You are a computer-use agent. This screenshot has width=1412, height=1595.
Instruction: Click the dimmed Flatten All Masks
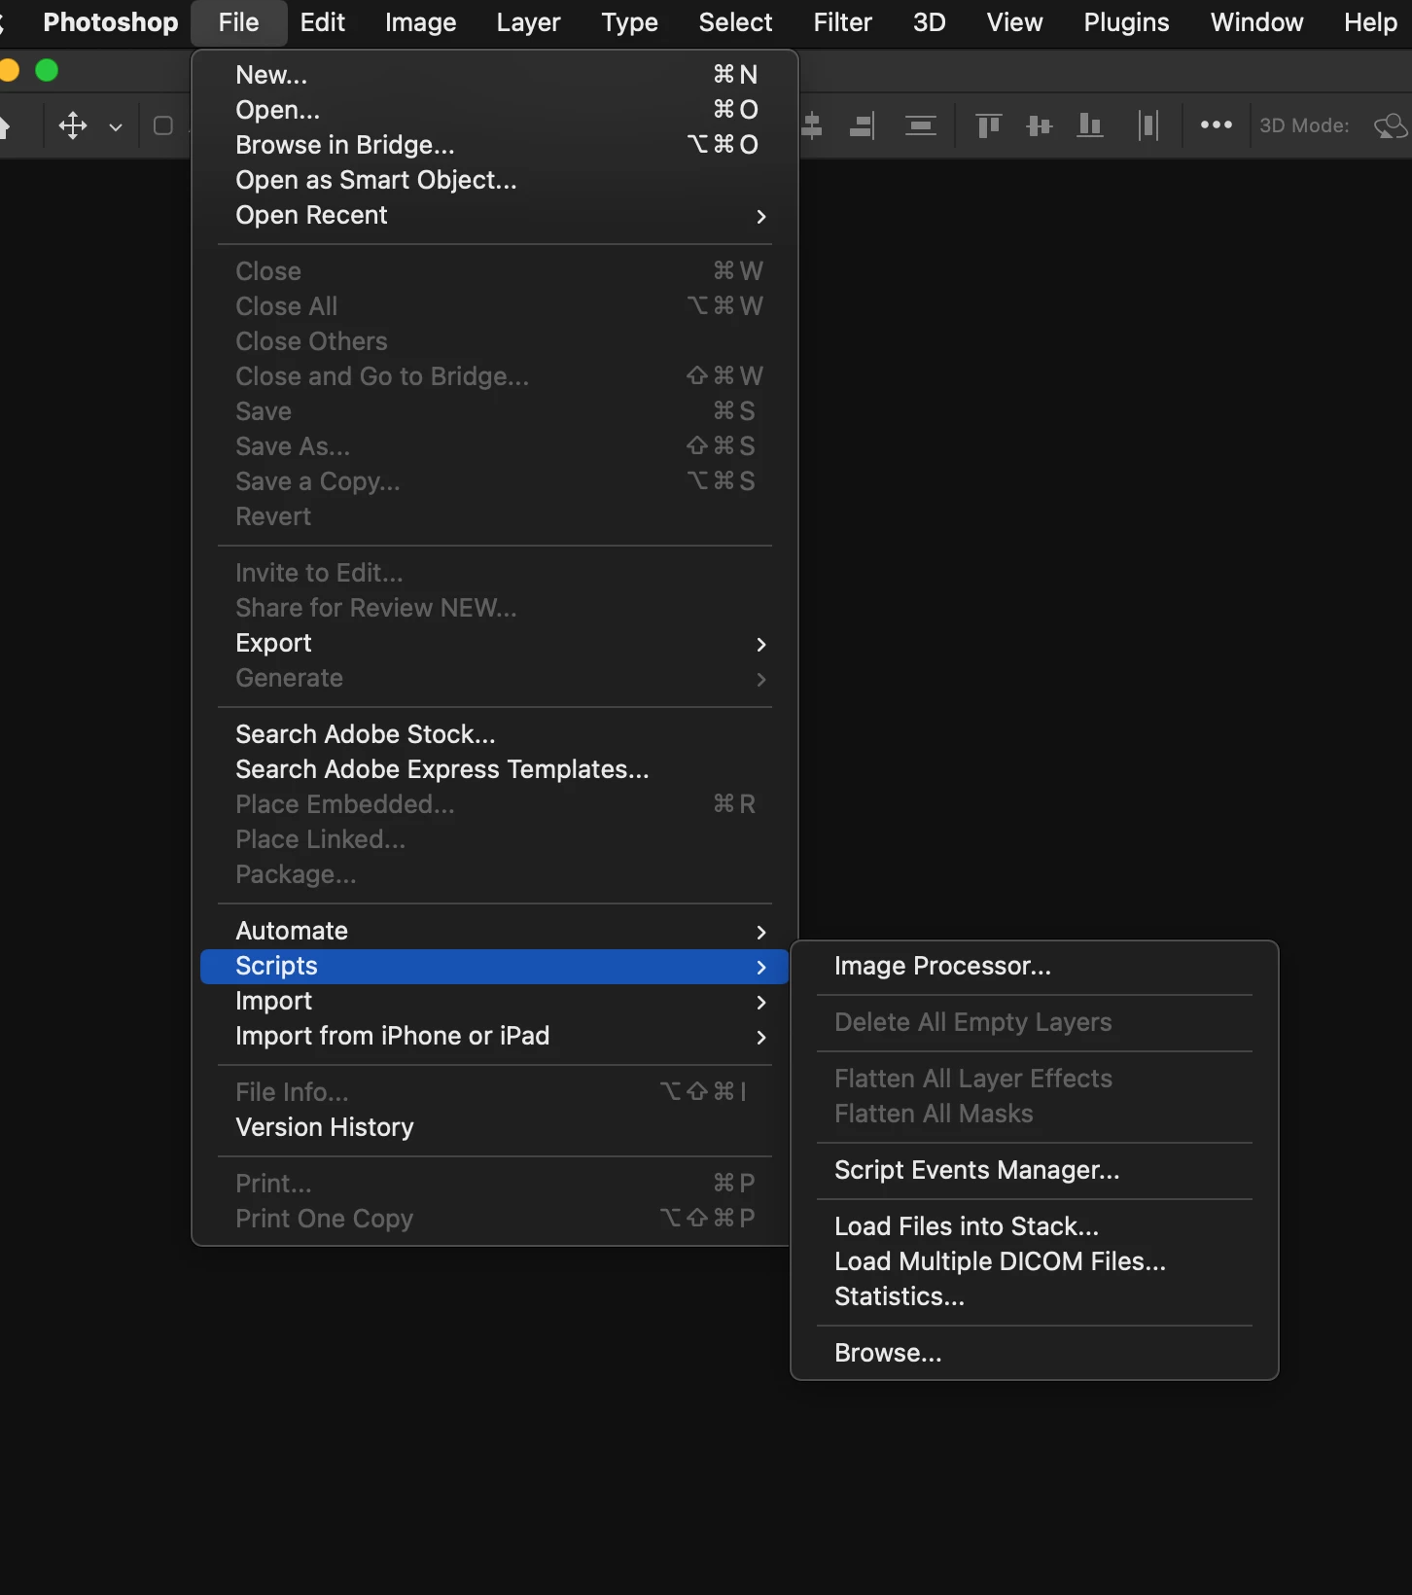point(1035,1114)
